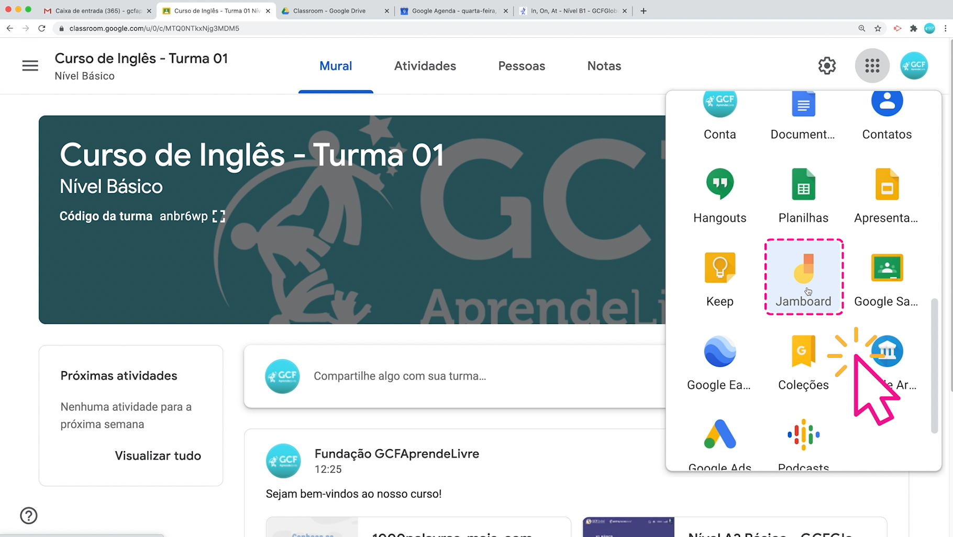953x537 pixels.
Task: Switch to the Atividades tab
Action: (425, 66)
